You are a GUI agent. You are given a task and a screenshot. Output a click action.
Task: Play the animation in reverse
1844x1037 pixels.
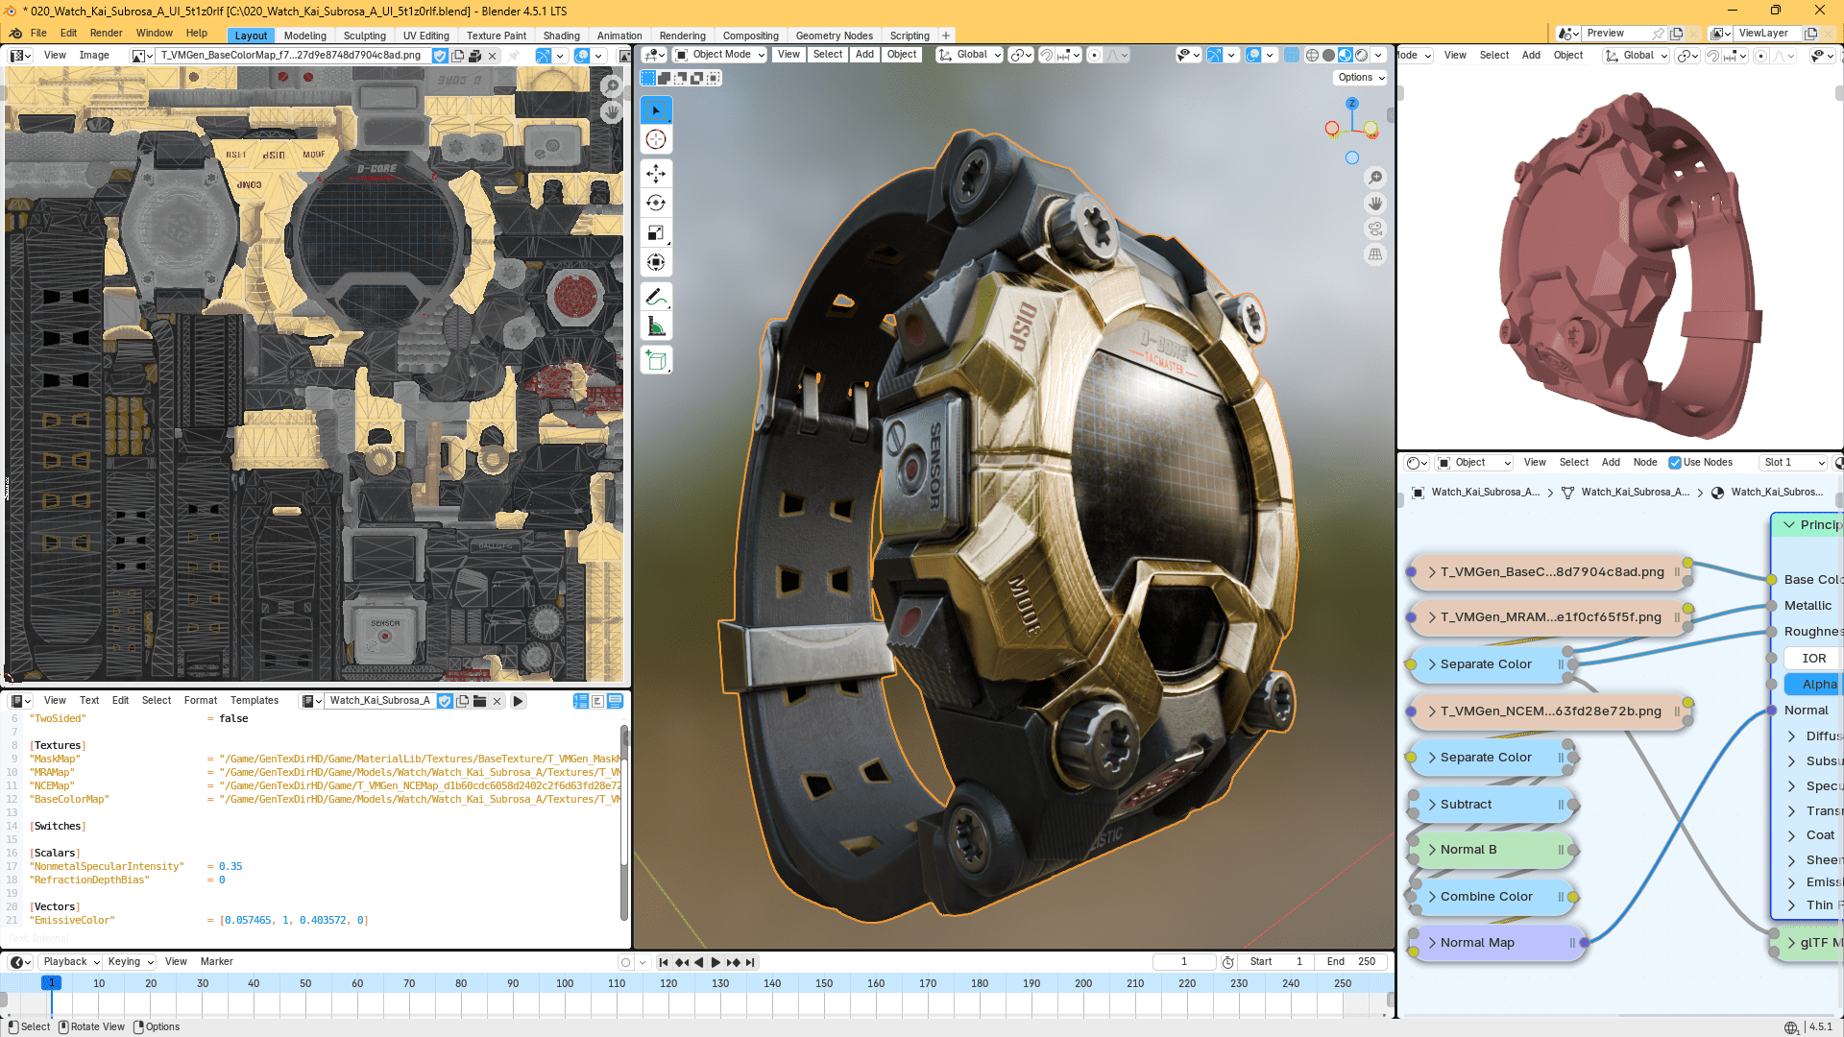pyautogui.click(x=699, y=962)
